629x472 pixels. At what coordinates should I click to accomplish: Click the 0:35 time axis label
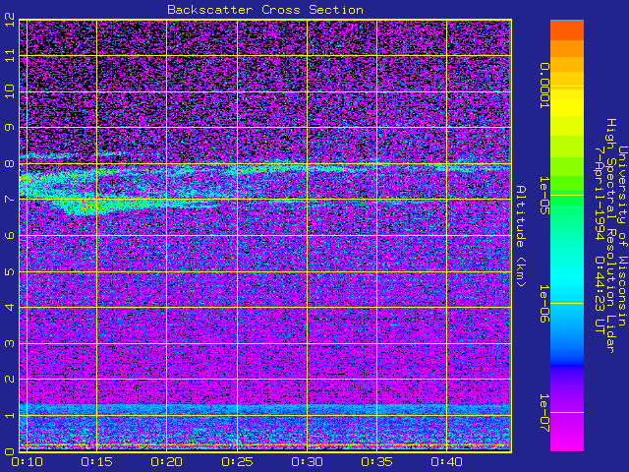376,462
